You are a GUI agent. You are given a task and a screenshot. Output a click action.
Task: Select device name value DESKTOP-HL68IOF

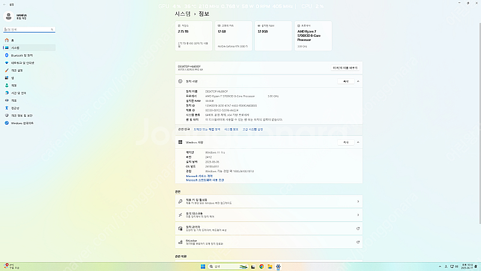coord(216,92)
